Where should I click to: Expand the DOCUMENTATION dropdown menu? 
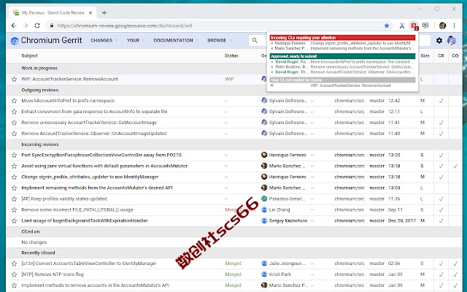tap(176, 40)
